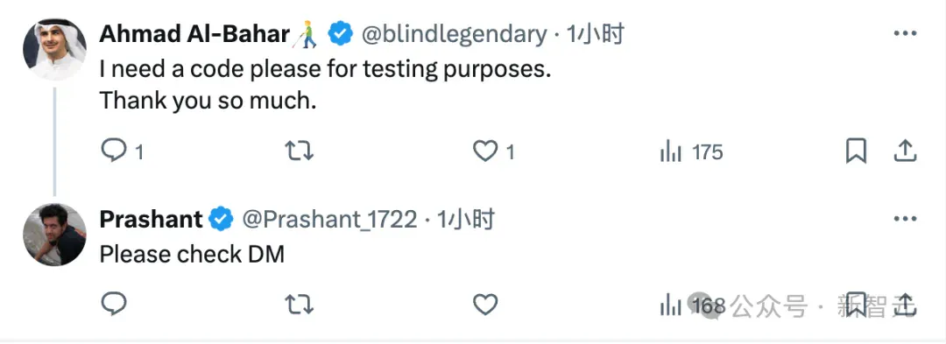Open Ahmad Al-Bahar's profile picture
Image resolution: width=946 pixels, height=344 pixels.
click(55, 49)
